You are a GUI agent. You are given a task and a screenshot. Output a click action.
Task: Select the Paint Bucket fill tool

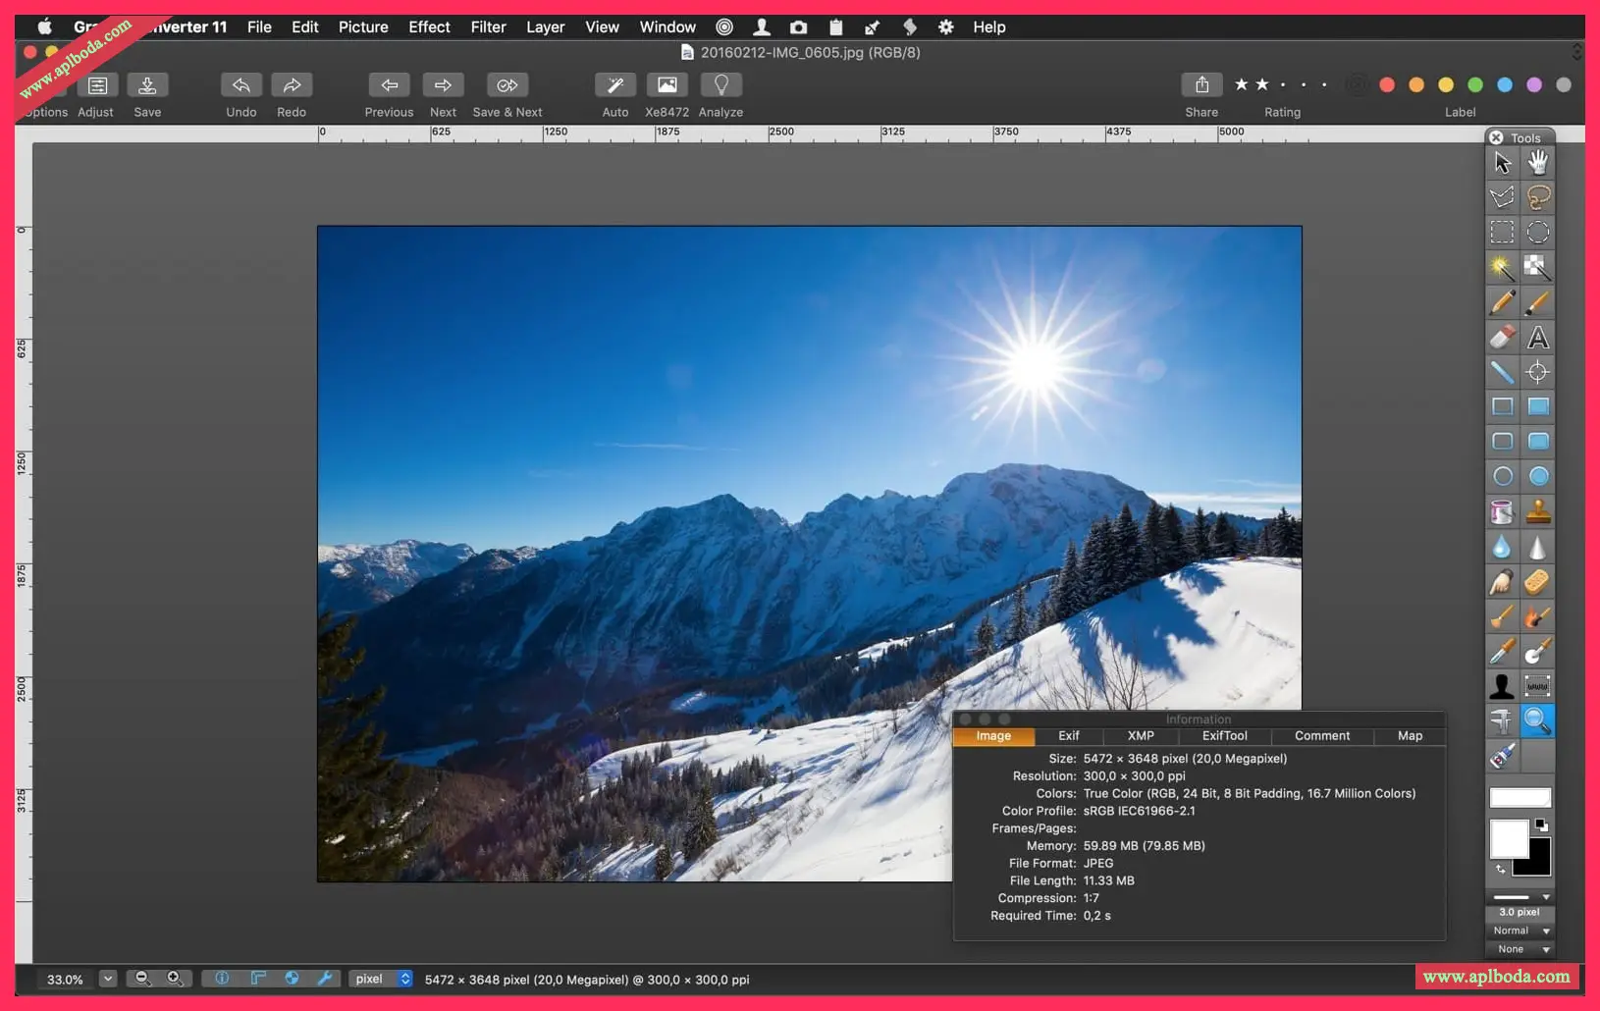pos(1502,511)
